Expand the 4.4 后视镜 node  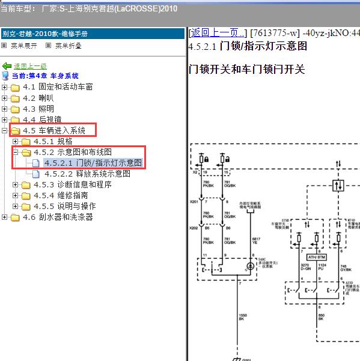[x=4, y=120]
